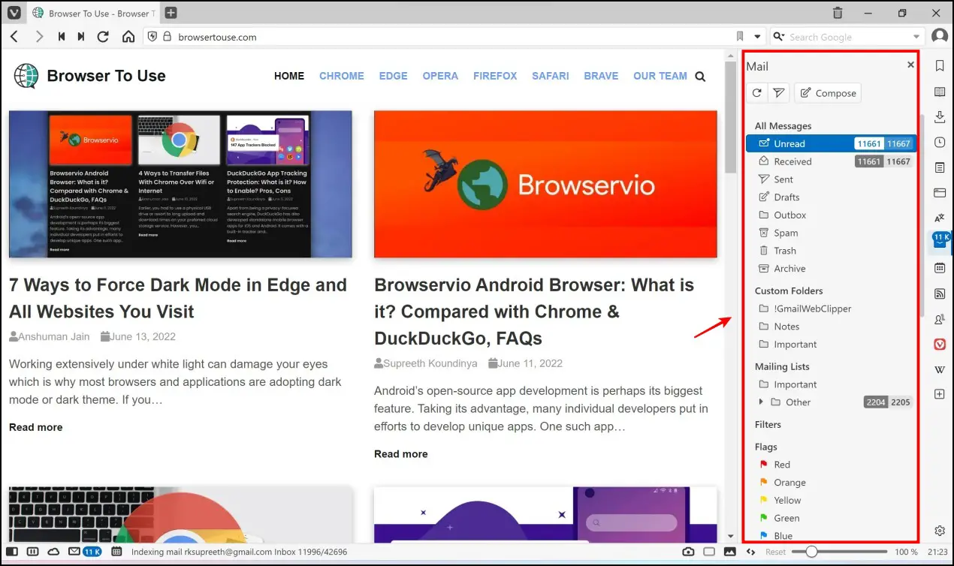Open the Feeds side panel
Screen dimensions: 954x566
pos(940,294)
